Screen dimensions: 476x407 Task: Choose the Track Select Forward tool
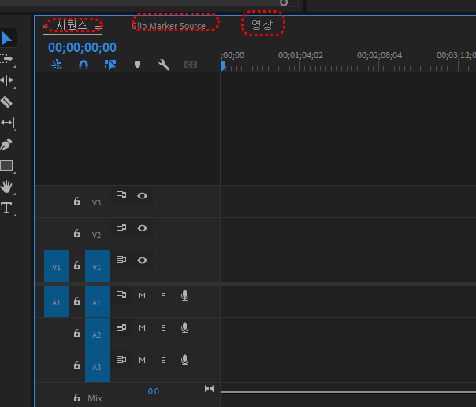(6, 59)
